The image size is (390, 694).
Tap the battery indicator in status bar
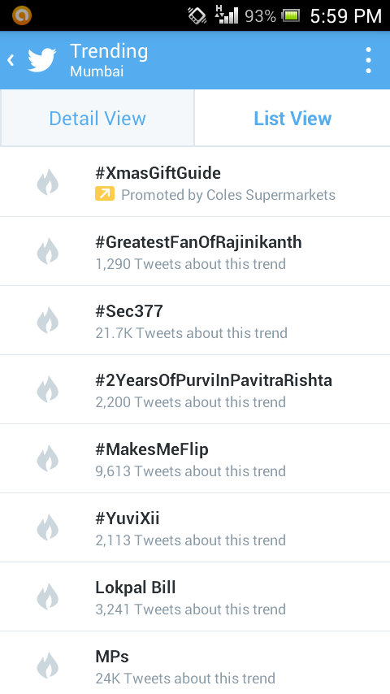click(291, 16)
